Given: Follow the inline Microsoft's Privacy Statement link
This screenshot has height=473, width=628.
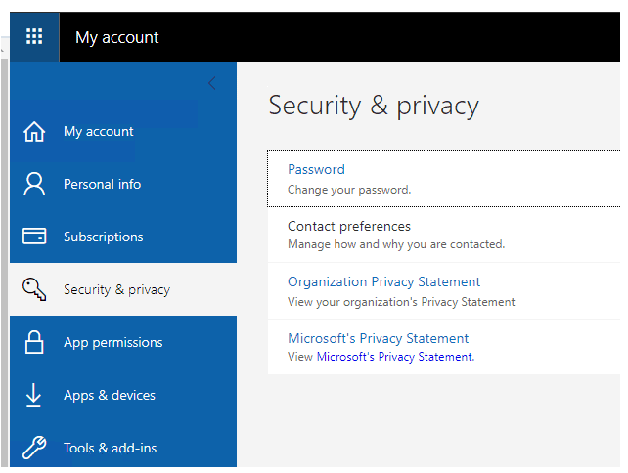Looking at the screenshot, I should coord(395,356).
